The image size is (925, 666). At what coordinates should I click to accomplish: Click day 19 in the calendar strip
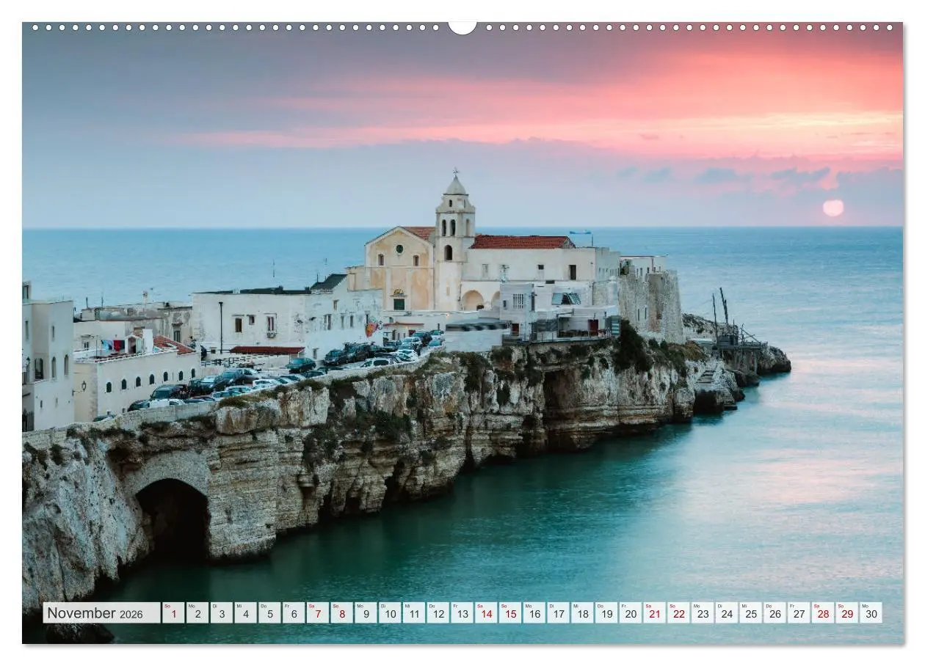coord(606,613)
